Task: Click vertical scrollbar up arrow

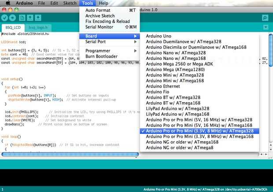Action: (271, 145)
